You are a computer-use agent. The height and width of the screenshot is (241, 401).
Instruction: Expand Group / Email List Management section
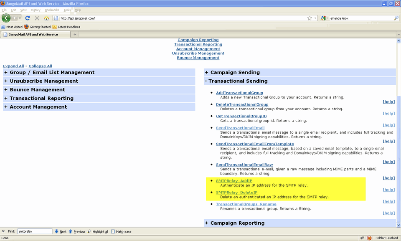click(99, 72)
